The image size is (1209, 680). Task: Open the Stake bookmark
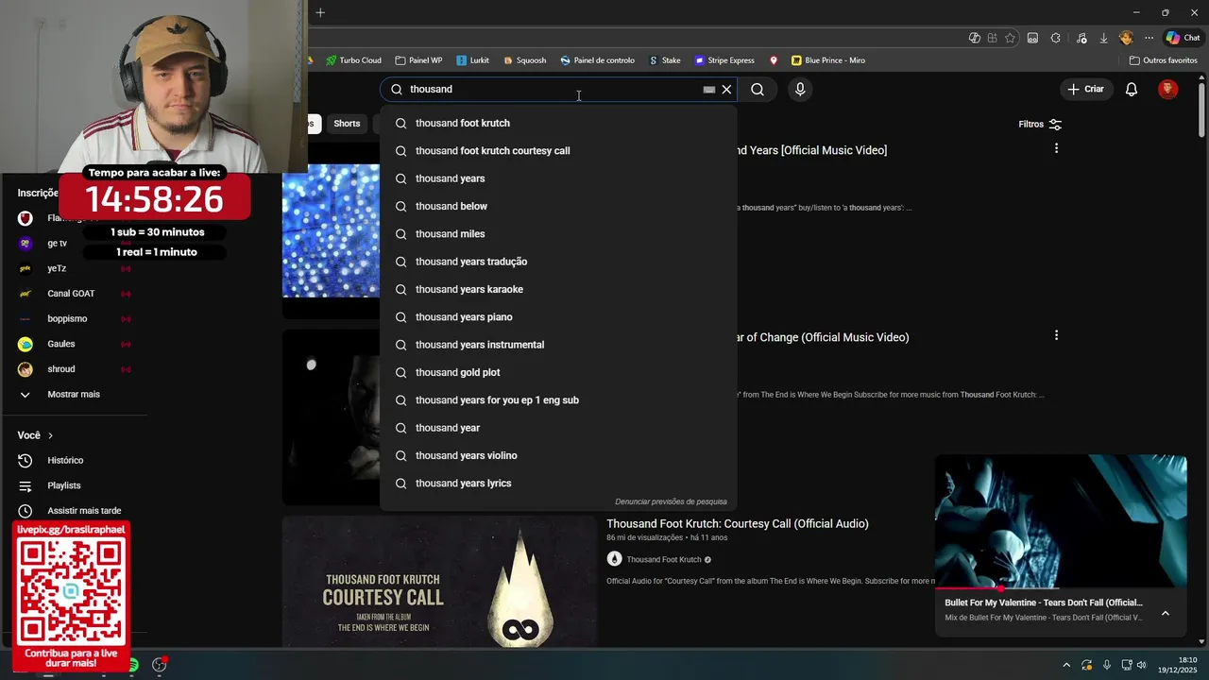pyautogui.click(x=664, y=60)
